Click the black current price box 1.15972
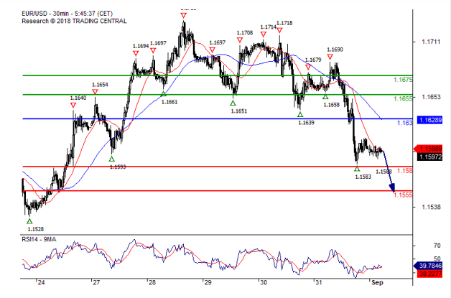 click(430, 156)
